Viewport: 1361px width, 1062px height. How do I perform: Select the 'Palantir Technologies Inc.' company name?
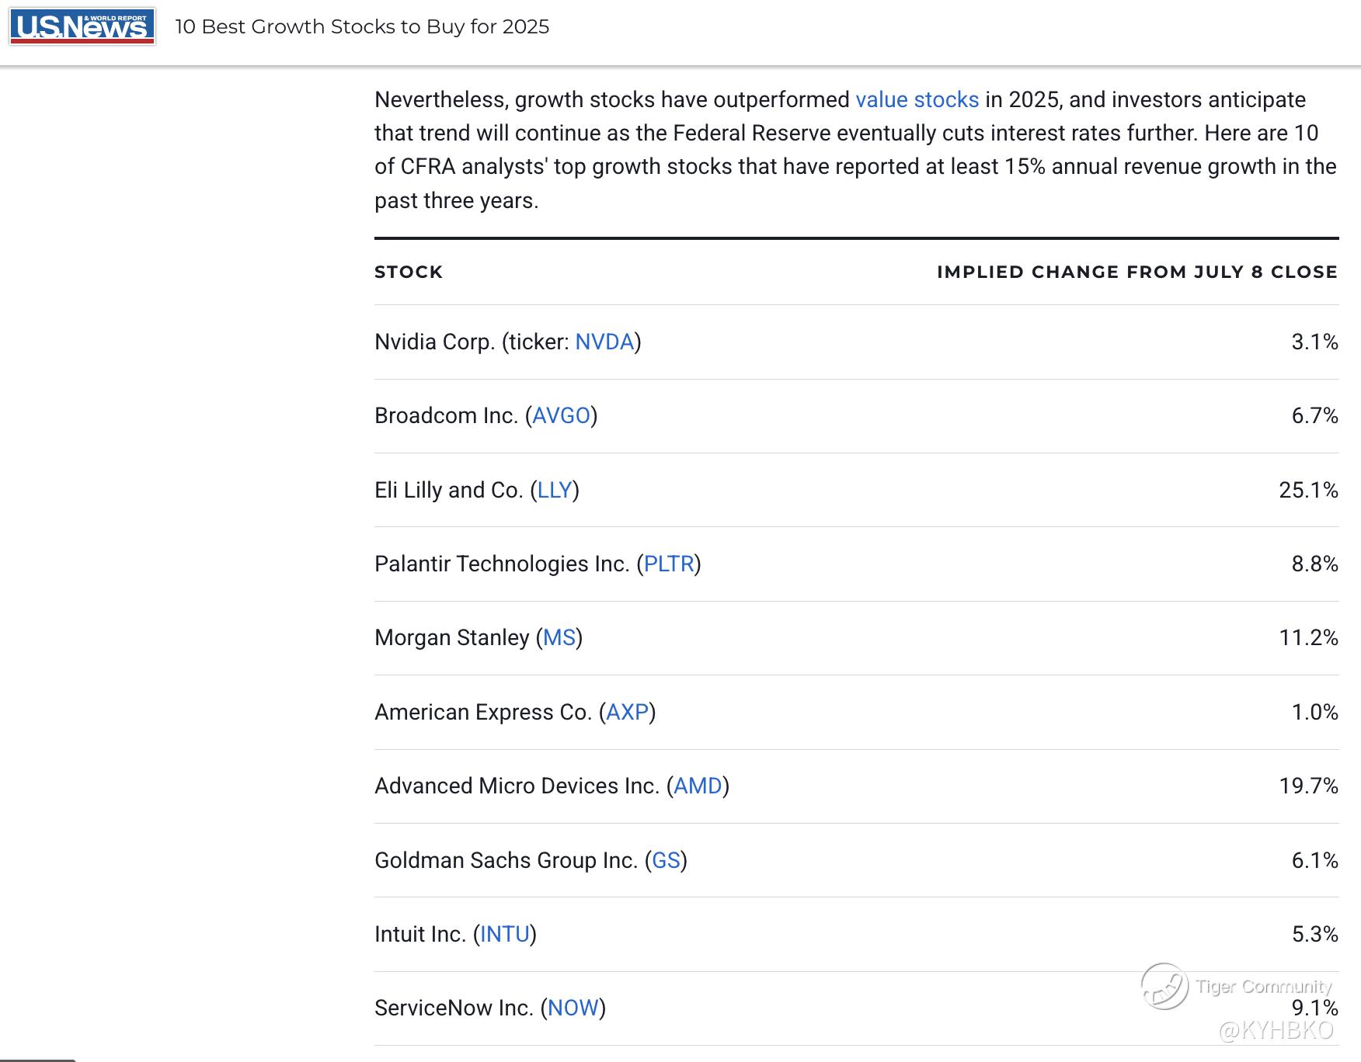tap(502, 564)
